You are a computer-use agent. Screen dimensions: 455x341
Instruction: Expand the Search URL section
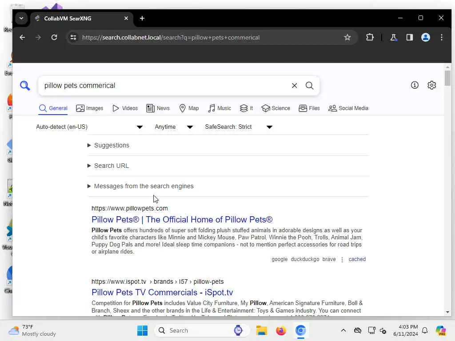108,166
